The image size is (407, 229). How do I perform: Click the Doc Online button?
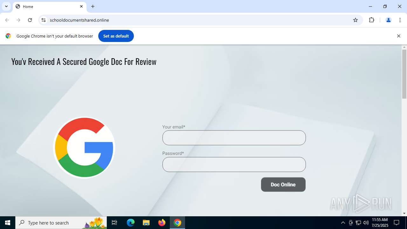coord(283,184)
